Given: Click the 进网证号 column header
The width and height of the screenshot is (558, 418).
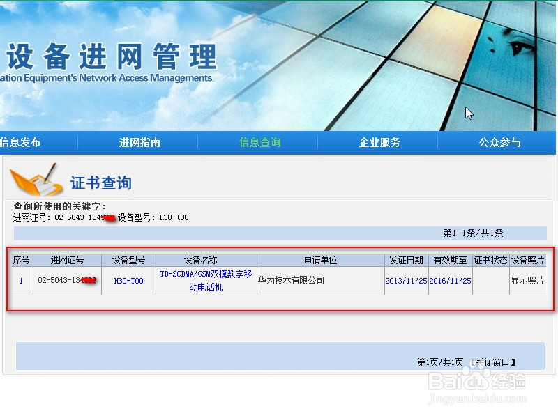Looking at the screenshot, I should pyautogui.click(x=66, y=259).
